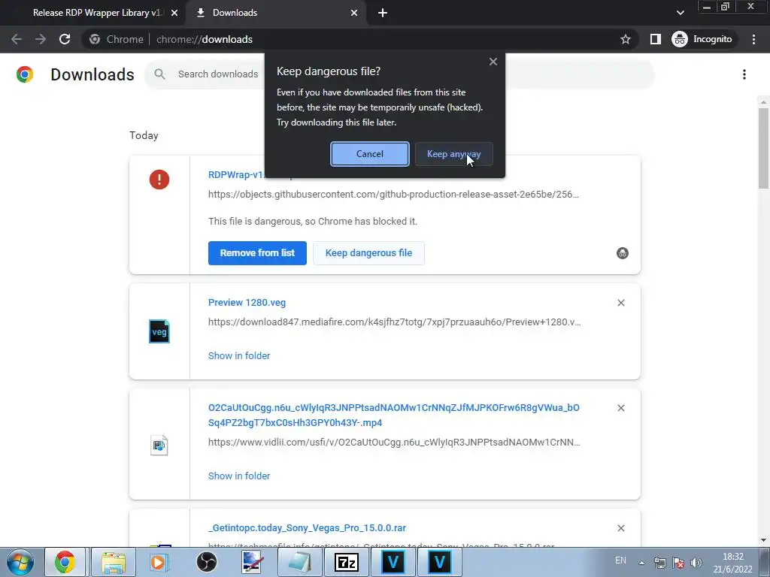The height and width of the screenshot is (577, 770).
Task: Click the mediafire source URL text
Action: coord(394,322)
